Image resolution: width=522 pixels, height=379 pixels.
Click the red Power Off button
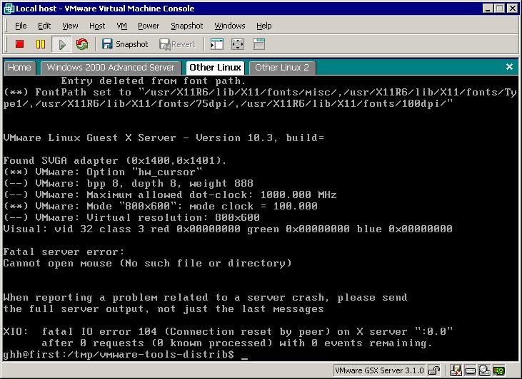pos(20,44)
